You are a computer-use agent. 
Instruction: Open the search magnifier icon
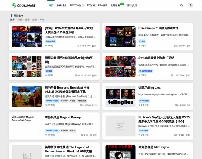[x=181, y=5]
